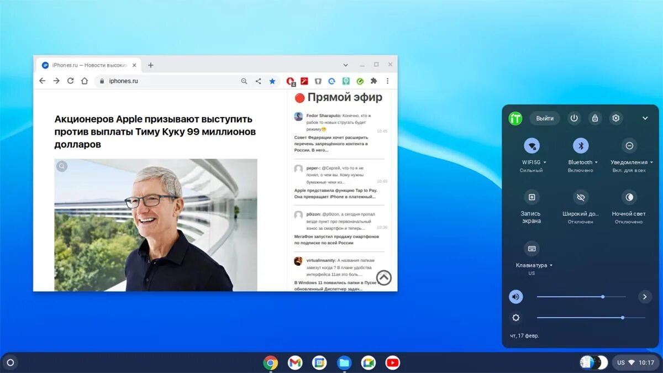Open the tab search chevron in title bar
The height and width of the screenshot is (373, 663).
346,65
